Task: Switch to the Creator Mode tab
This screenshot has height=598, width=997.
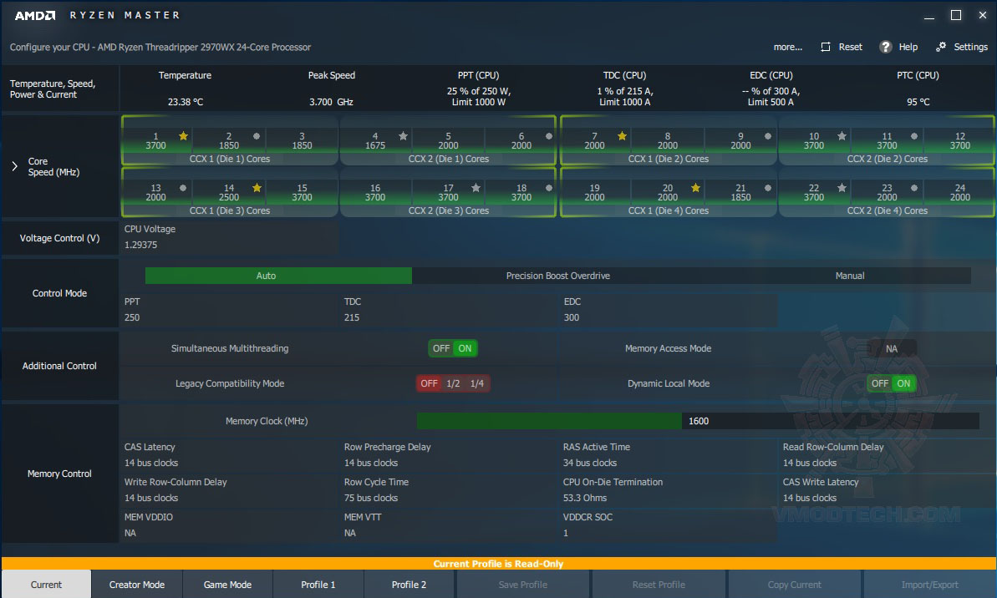Action: tap(137, 584)
